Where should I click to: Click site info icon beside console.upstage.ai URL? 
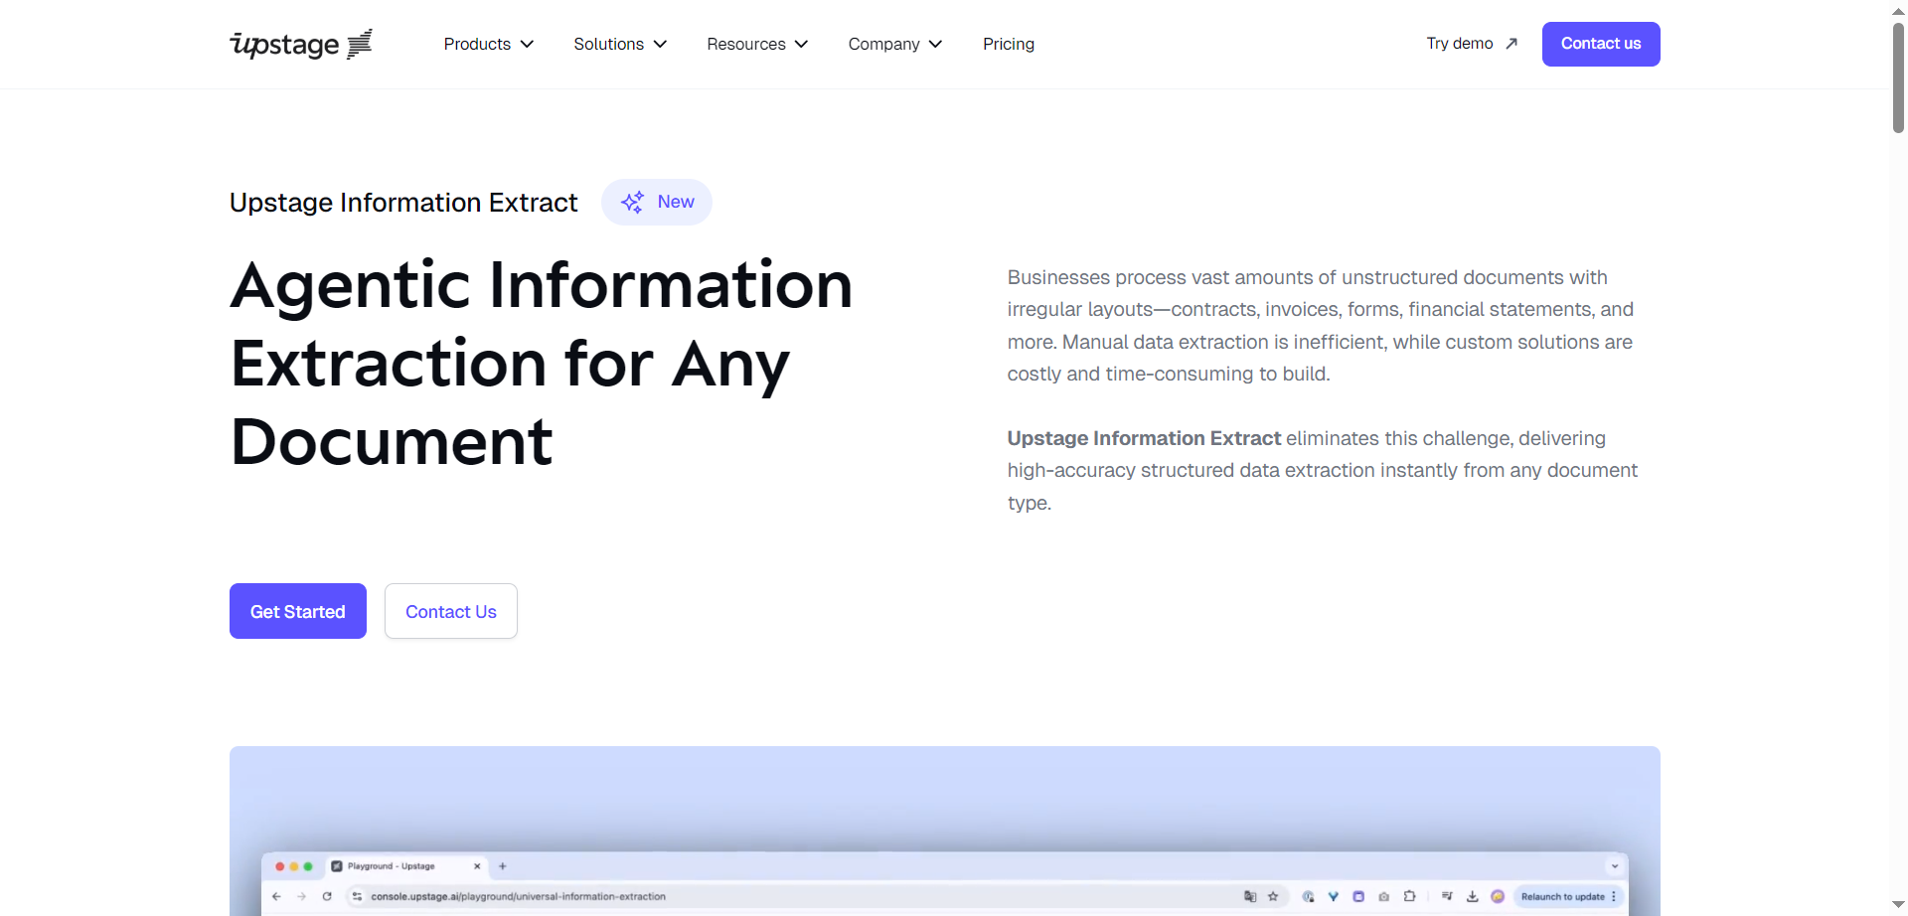pyautogui.click(x=357, y=896)
